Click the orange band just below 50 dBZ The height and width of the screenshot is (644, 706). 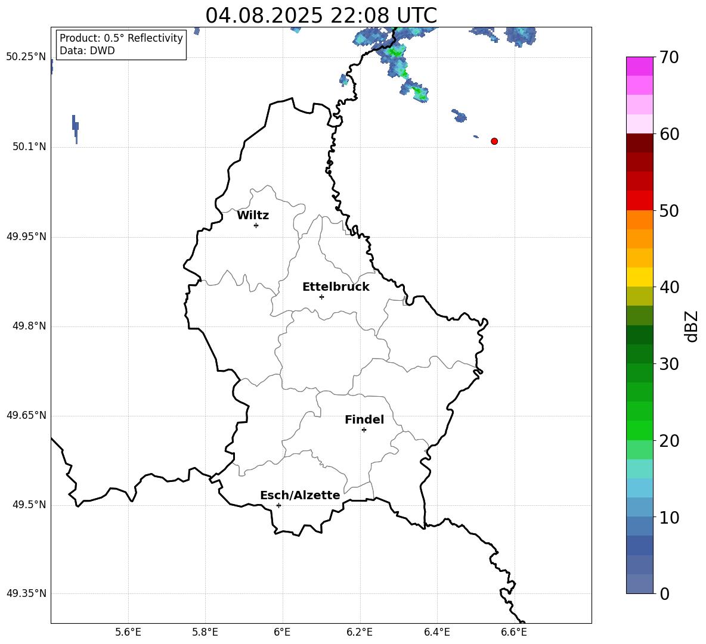tap(639, 219)
